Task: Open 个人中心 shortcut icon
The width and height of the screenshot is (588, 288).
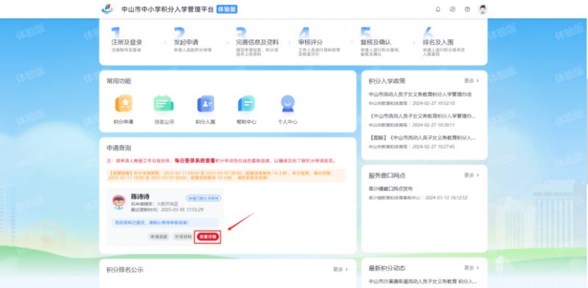Action: pos(287,104)
